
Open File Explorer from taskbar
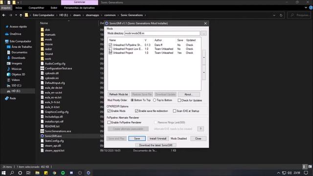(x=37, y=173)
